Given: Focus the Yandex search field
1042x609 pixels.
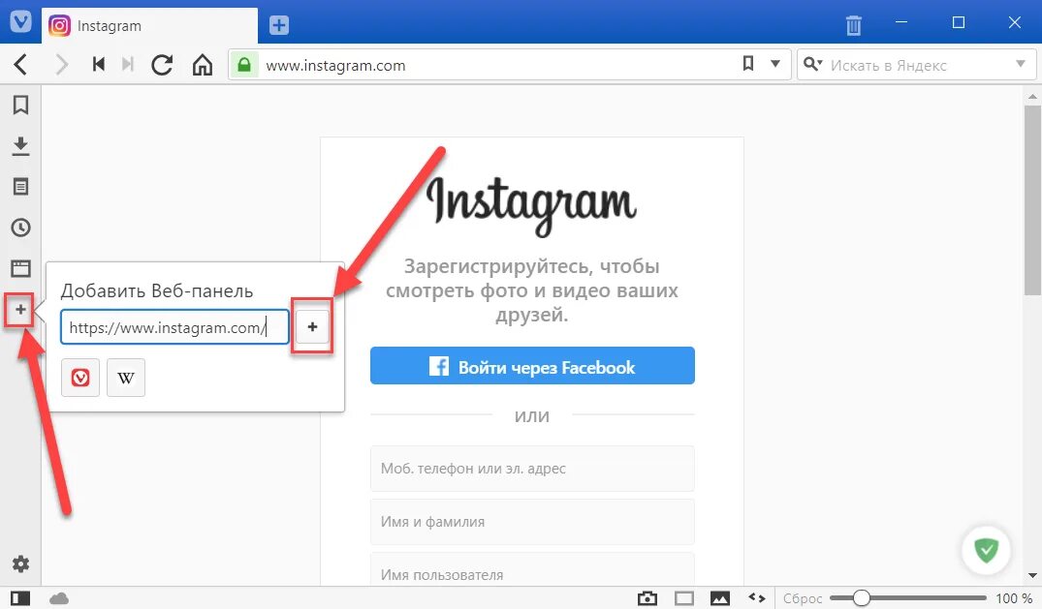Looking at the screenshot, I should coord(917,65).
